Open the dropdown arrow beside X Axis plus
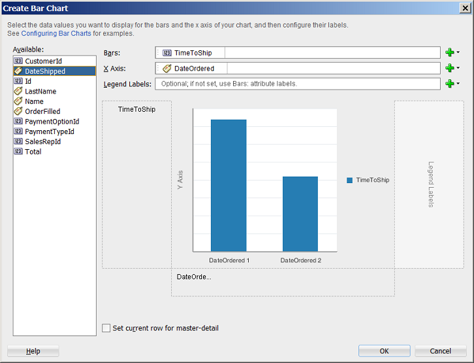 point(458,68)
